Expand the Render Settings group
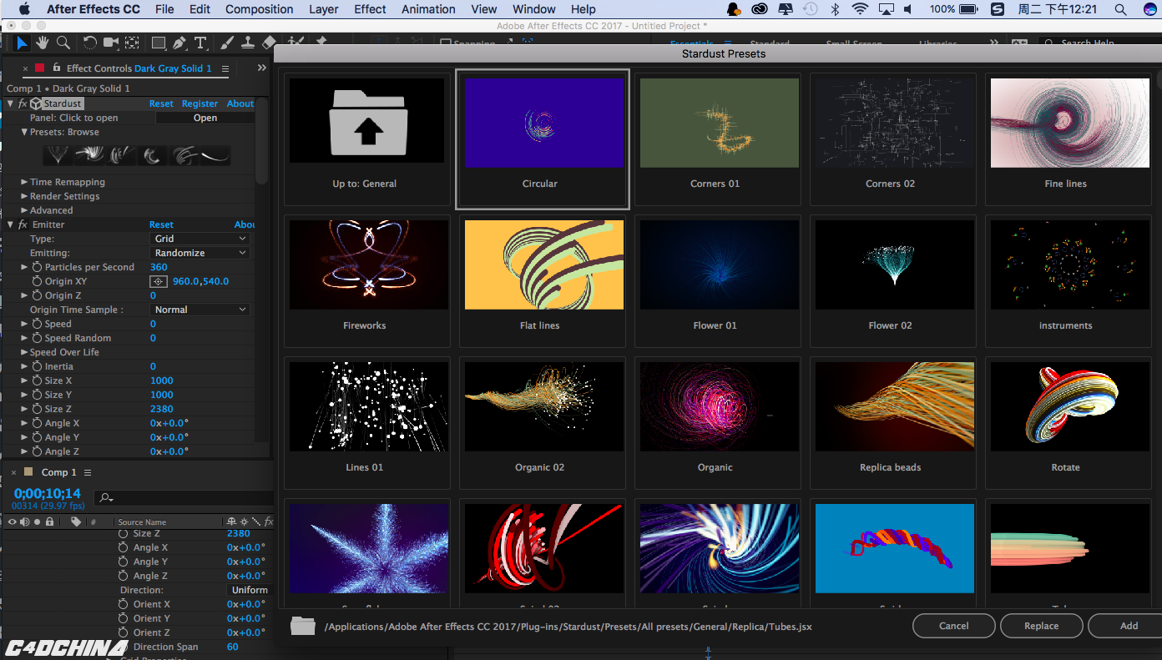 click(x=24, y=196)
